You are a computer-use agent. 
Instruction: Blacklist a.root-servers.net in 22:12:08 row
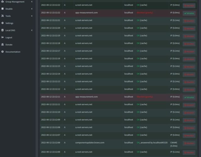point(189,128)
